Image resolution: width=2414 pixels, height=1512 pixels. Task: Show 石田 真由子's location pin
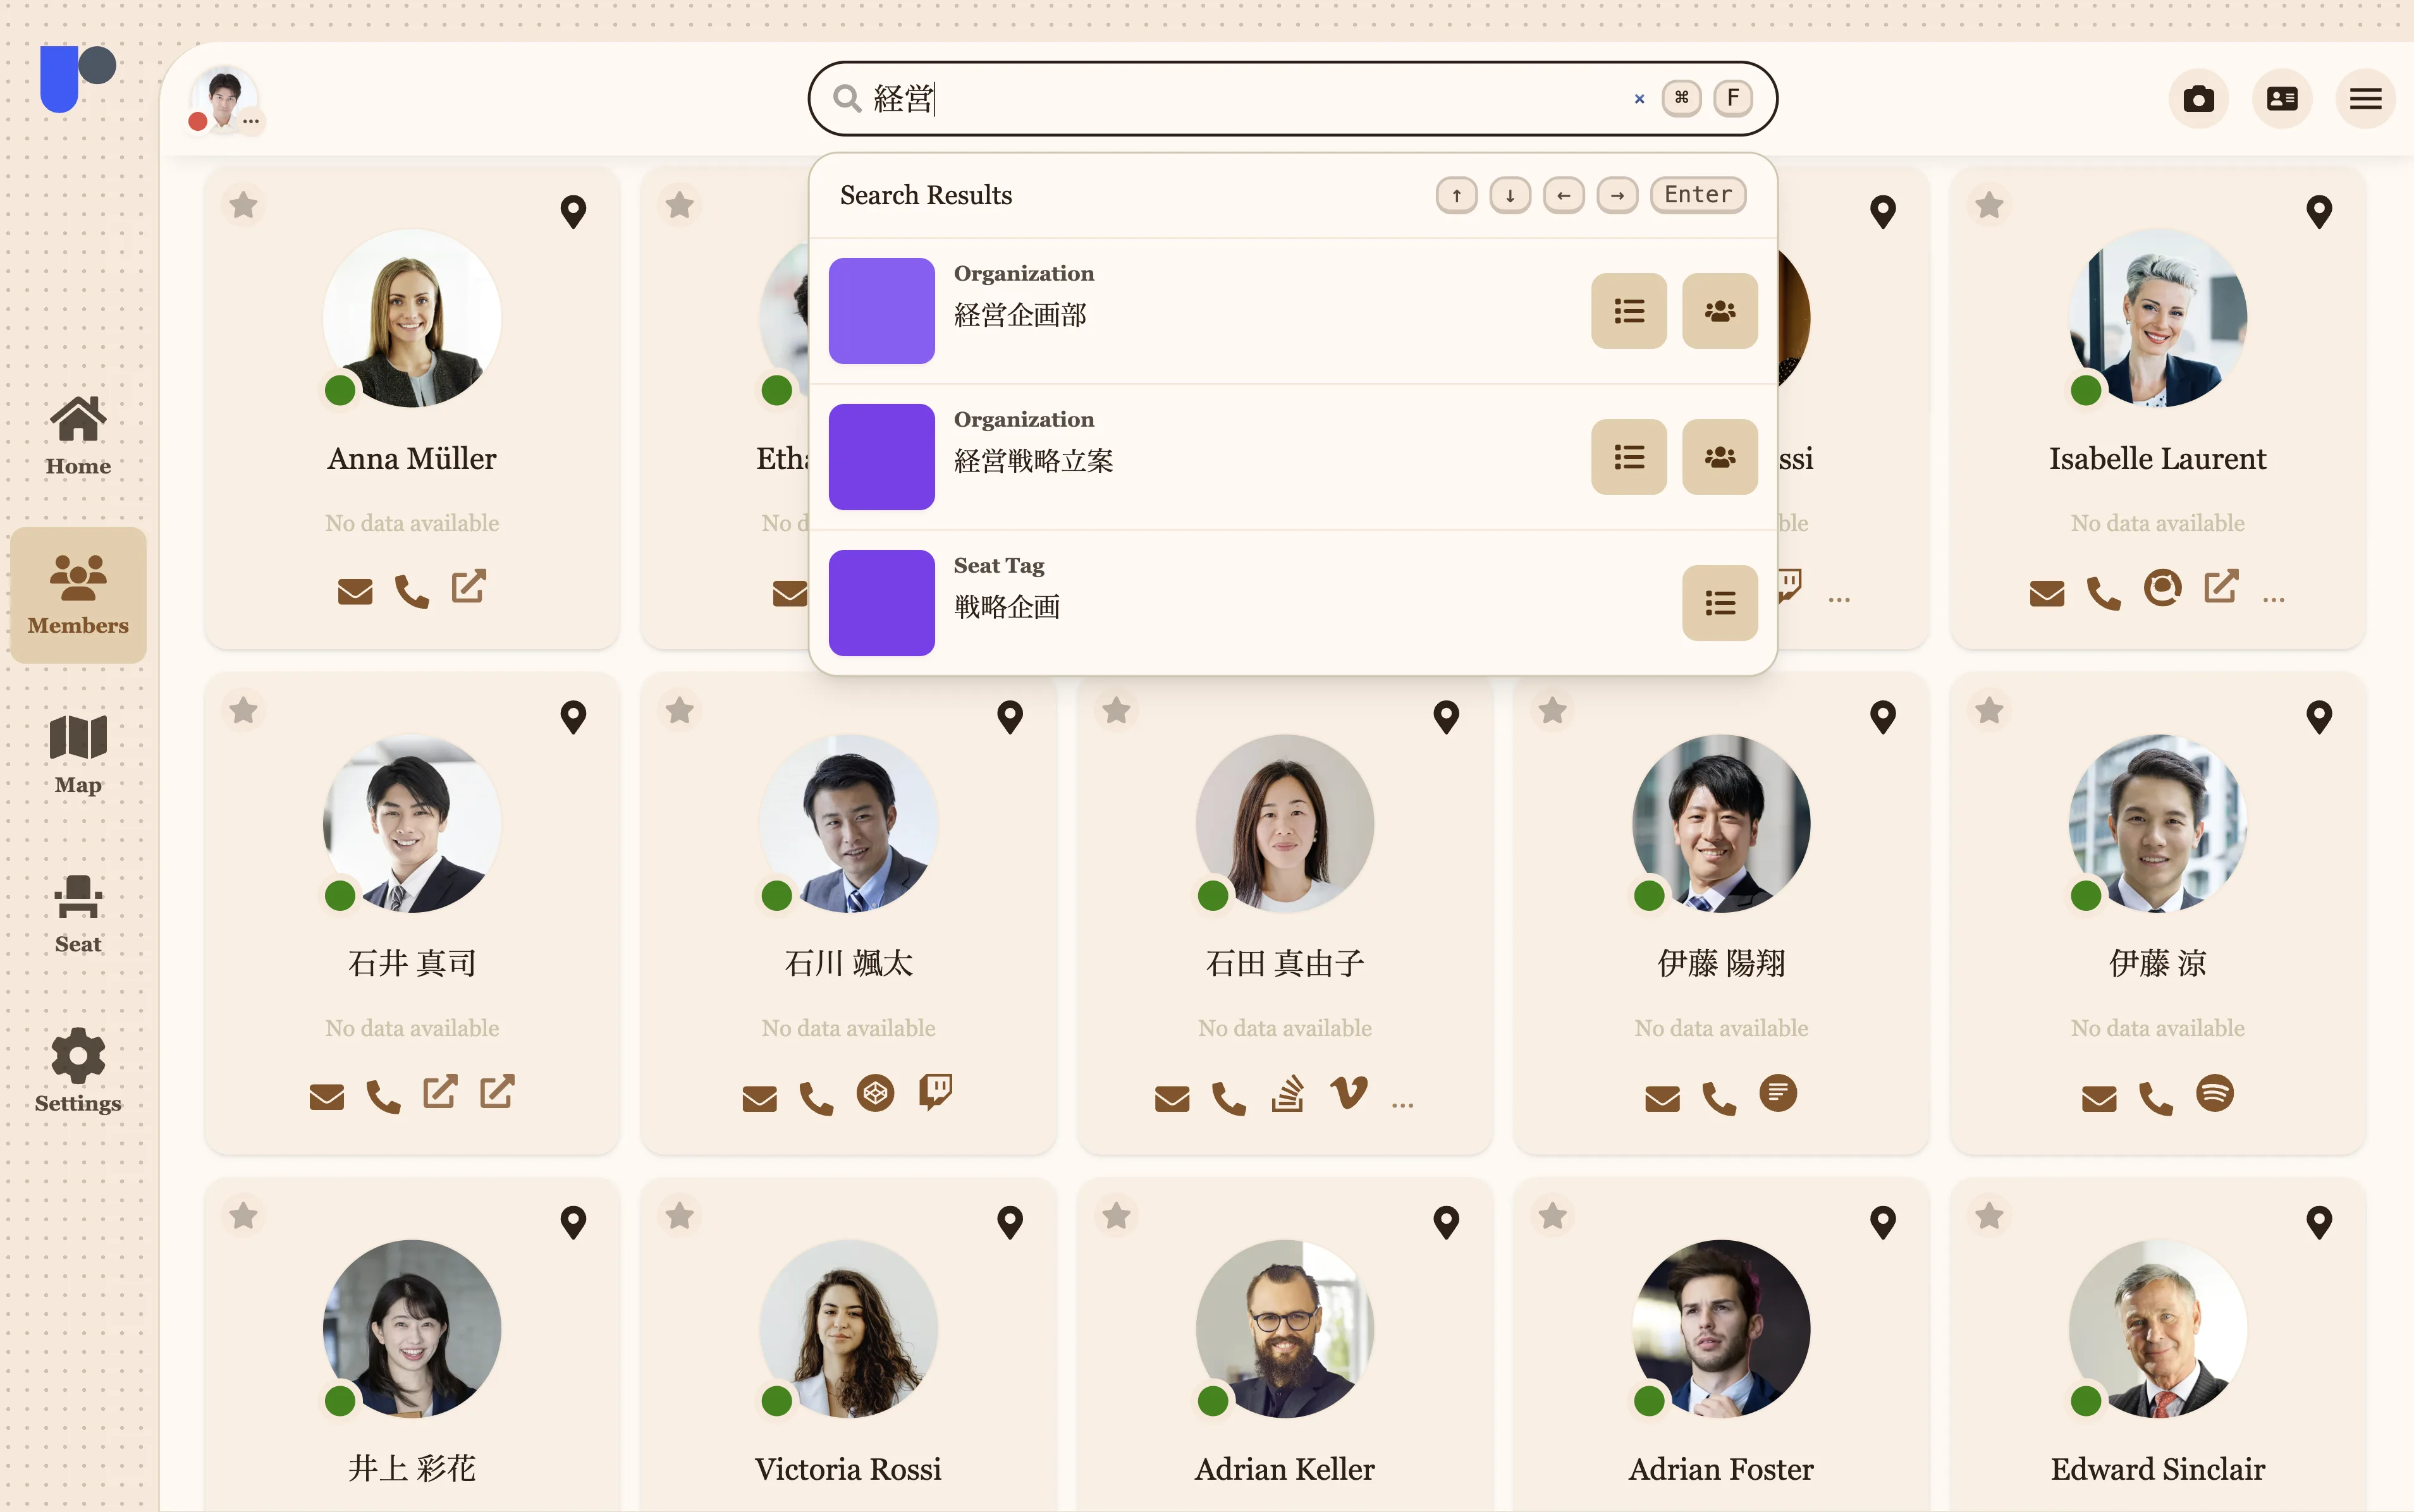pos(1446,717)
